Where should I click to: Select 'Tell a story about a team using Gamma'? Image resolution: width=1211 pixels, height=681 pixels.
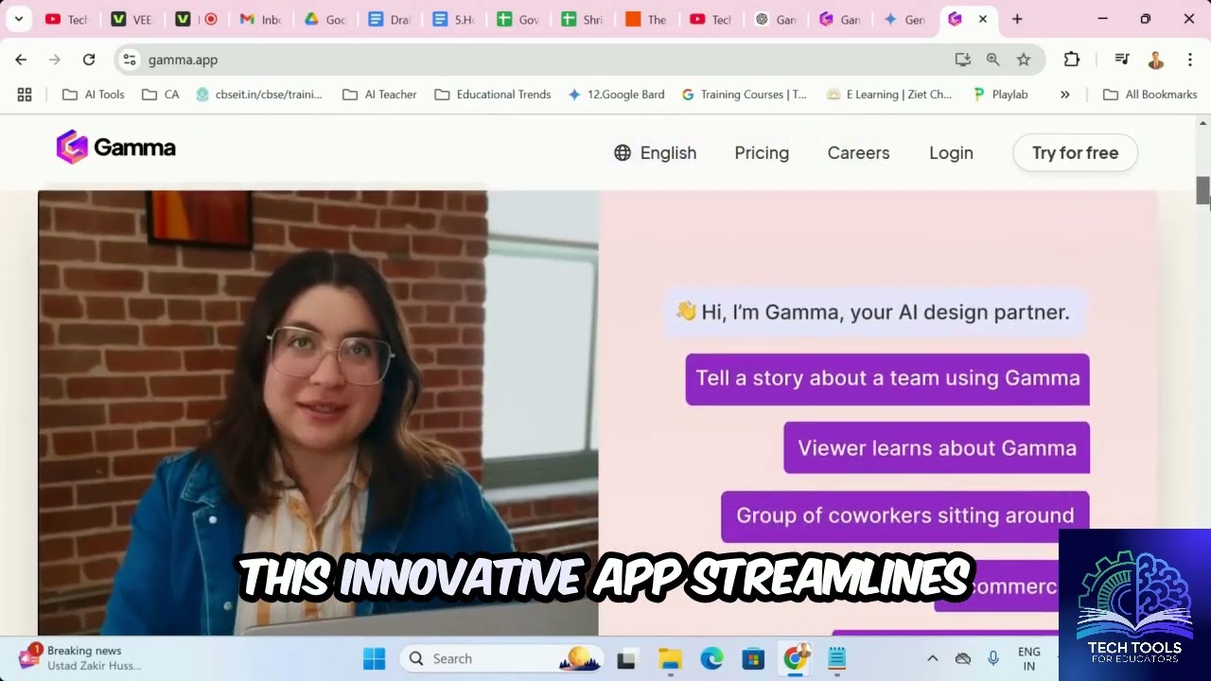887,378
